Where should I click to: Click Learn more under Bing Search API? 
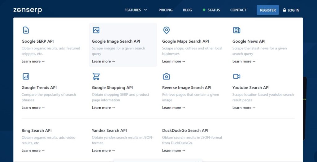(x=33, y=151)
